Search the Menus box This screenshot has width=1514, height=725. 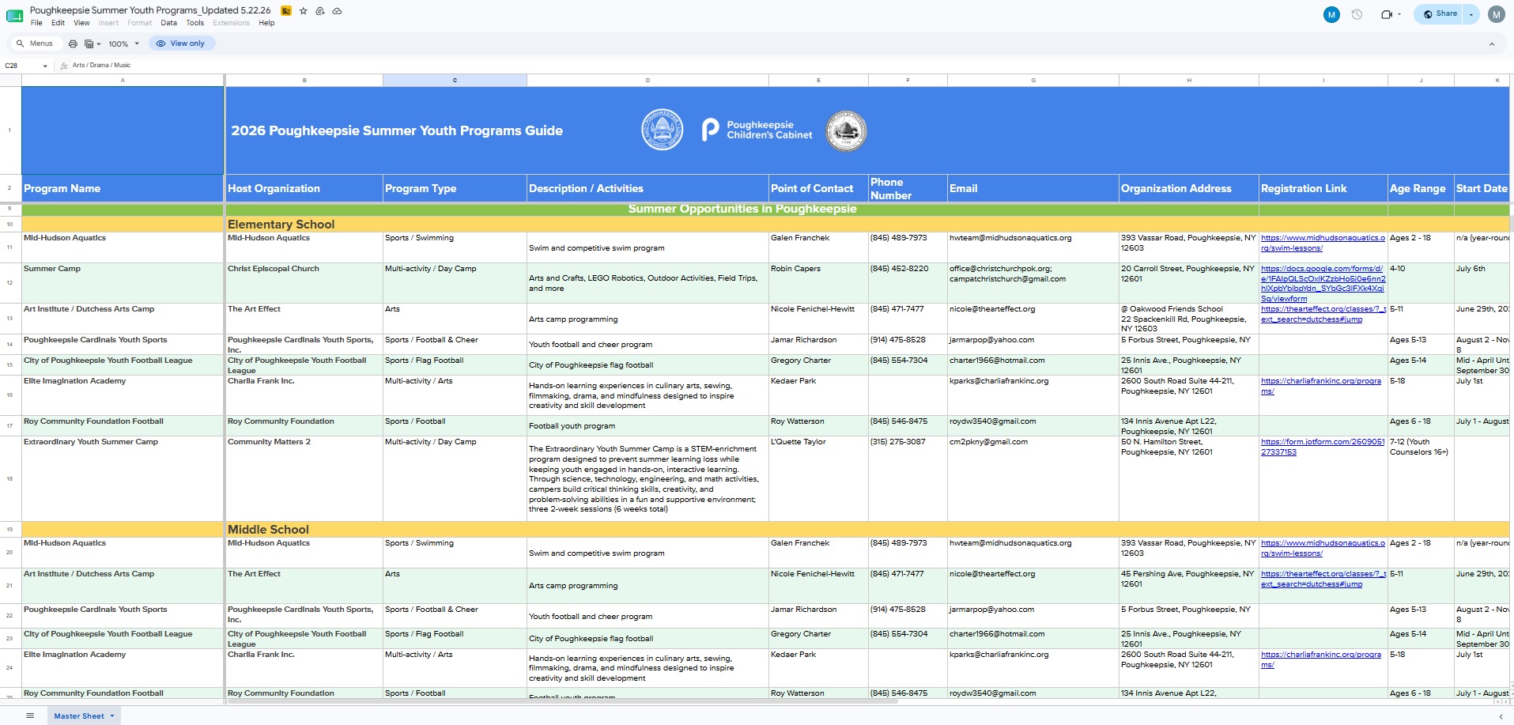35,43
